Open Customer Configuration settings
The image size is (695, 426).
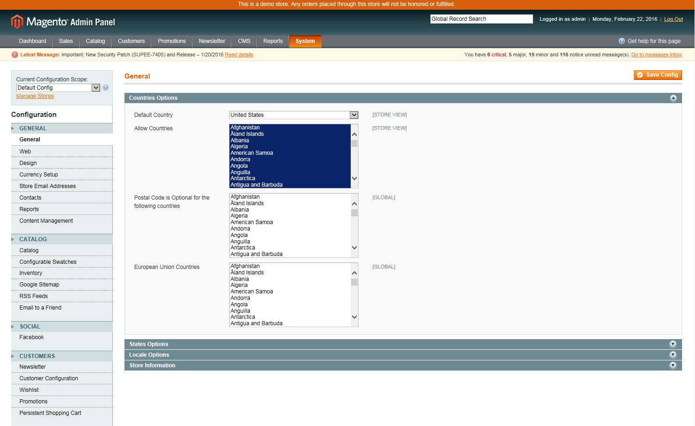[62, 378]
